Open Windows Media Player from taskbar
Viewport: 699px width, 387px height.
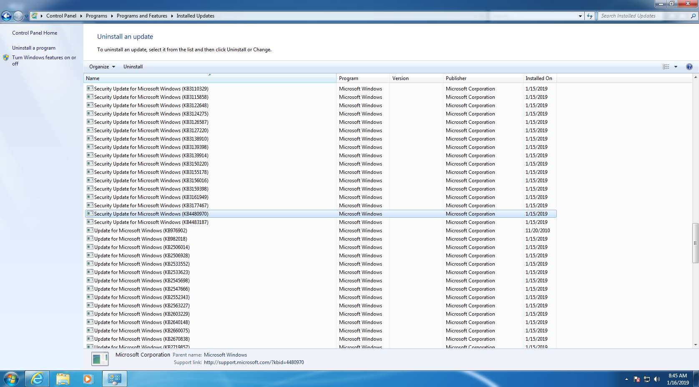88,379
